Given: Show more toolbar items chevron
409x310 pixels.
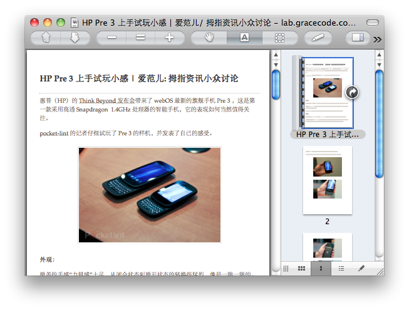Looking at the screenshot, I should click(377, 39).
